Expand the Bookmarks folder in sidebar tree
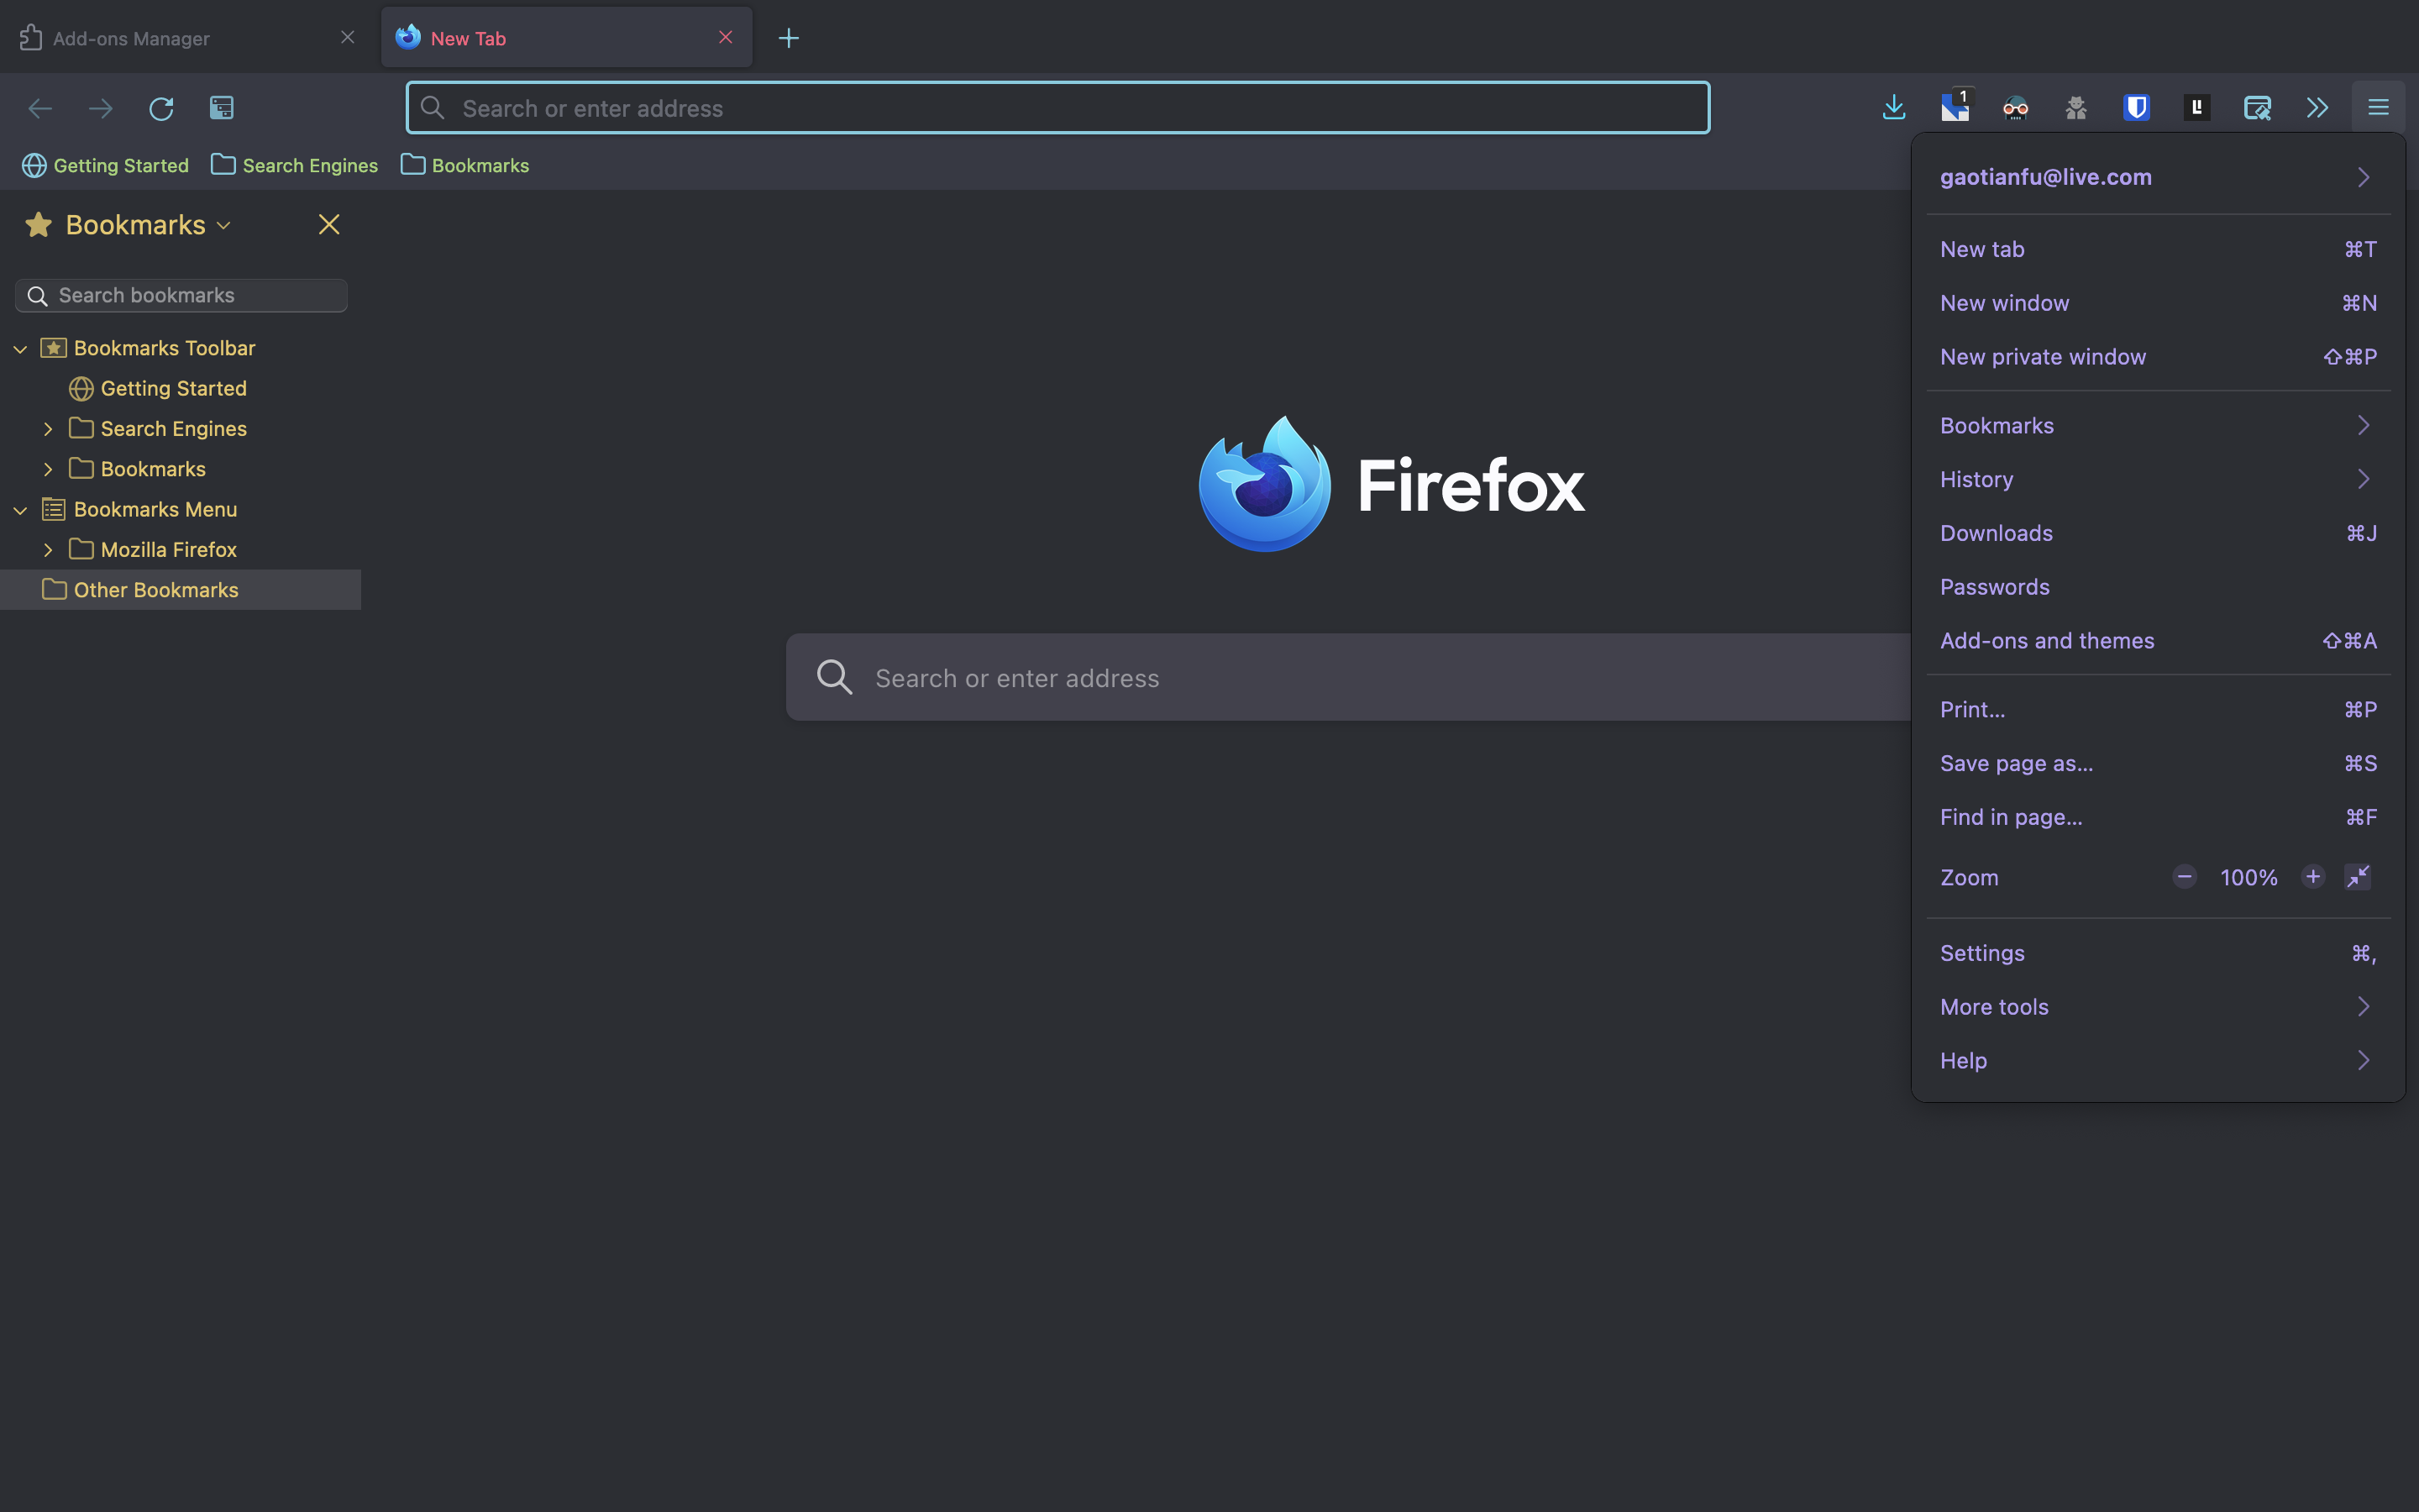This screenshot has width=2419, height=1512. (x=48, y=469)
